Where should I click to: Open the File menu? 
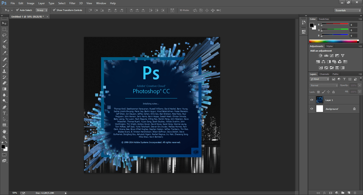click(13, 3)
